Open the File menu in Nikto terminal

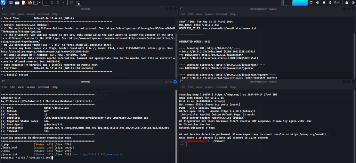[x=4, y=14]
